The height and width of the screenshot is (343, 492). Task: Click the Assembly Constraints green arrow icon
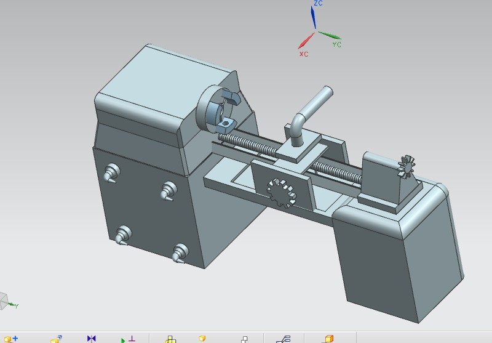[x=128, y=339]
